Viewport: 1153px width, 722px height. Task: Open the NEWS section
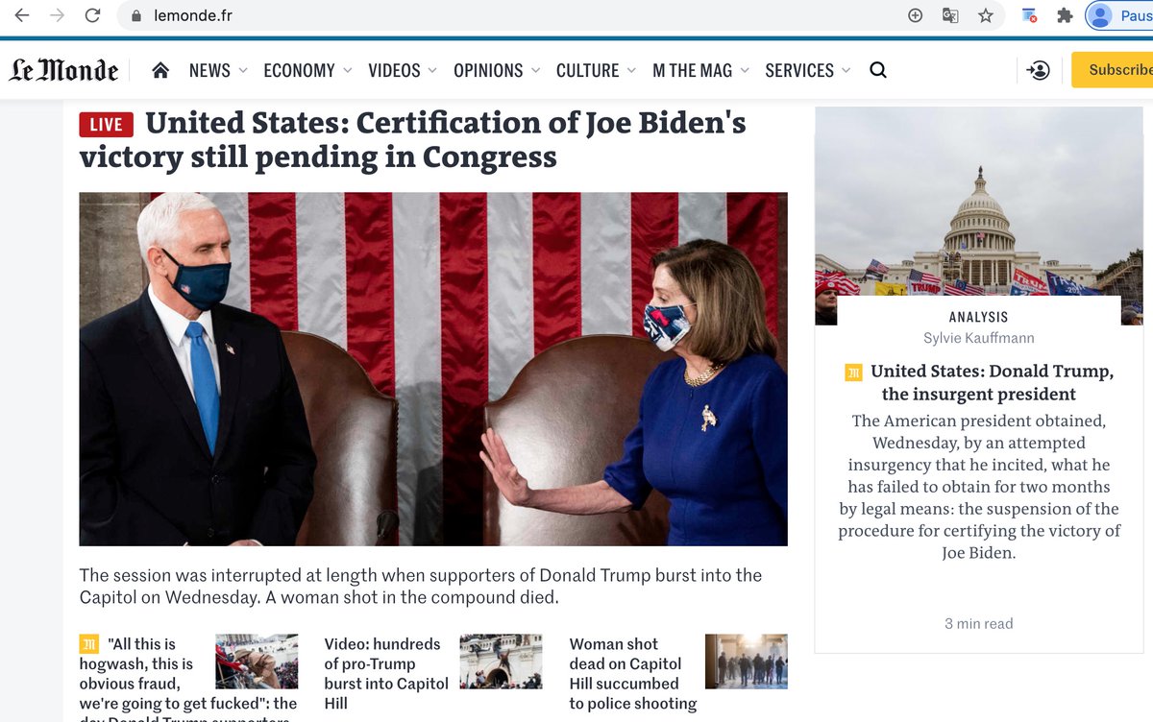click(209, 70)
